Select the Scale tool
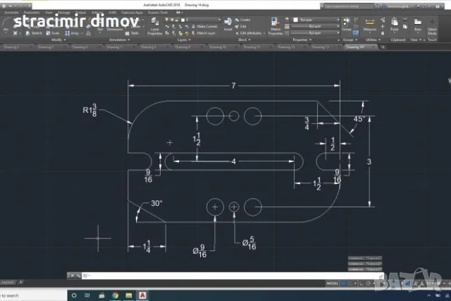The image size is (451, 301). [52, 33]
